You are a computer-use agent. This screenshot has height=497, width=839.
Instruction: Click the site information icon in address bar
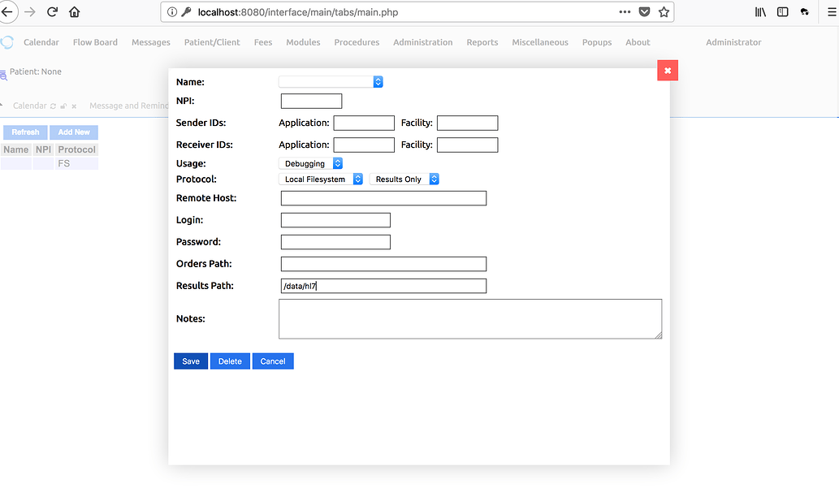[172, 11]
